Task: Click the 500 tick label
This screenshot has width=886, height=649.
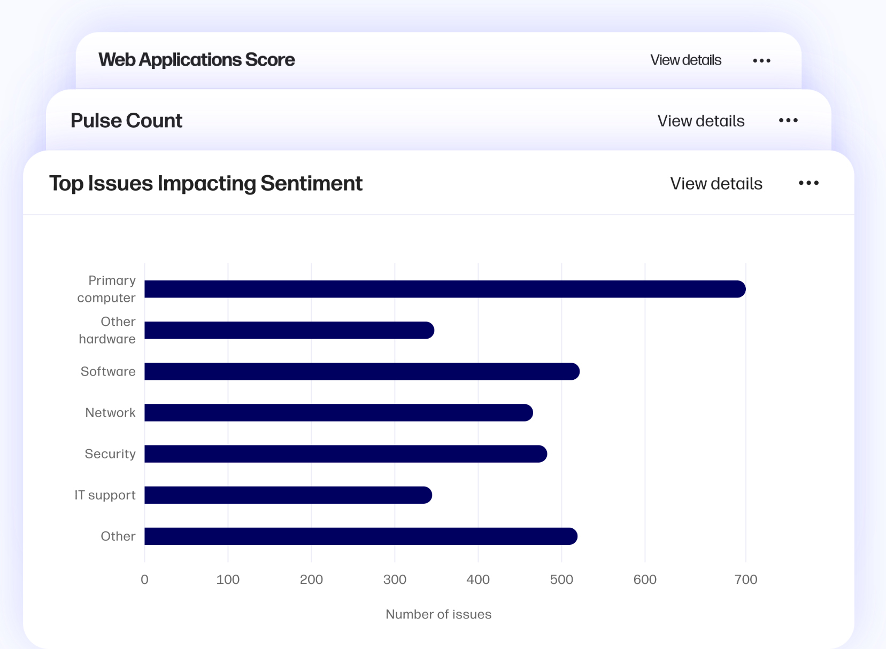Action: coord(561,580)
